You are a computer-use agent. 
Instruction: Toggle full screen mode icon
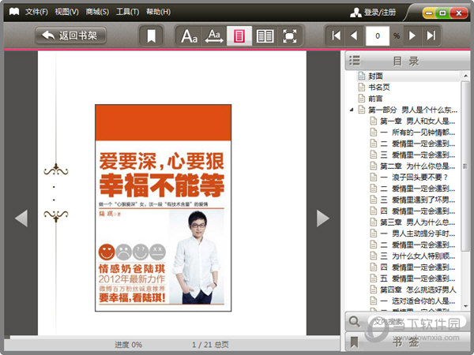[290, 36]
